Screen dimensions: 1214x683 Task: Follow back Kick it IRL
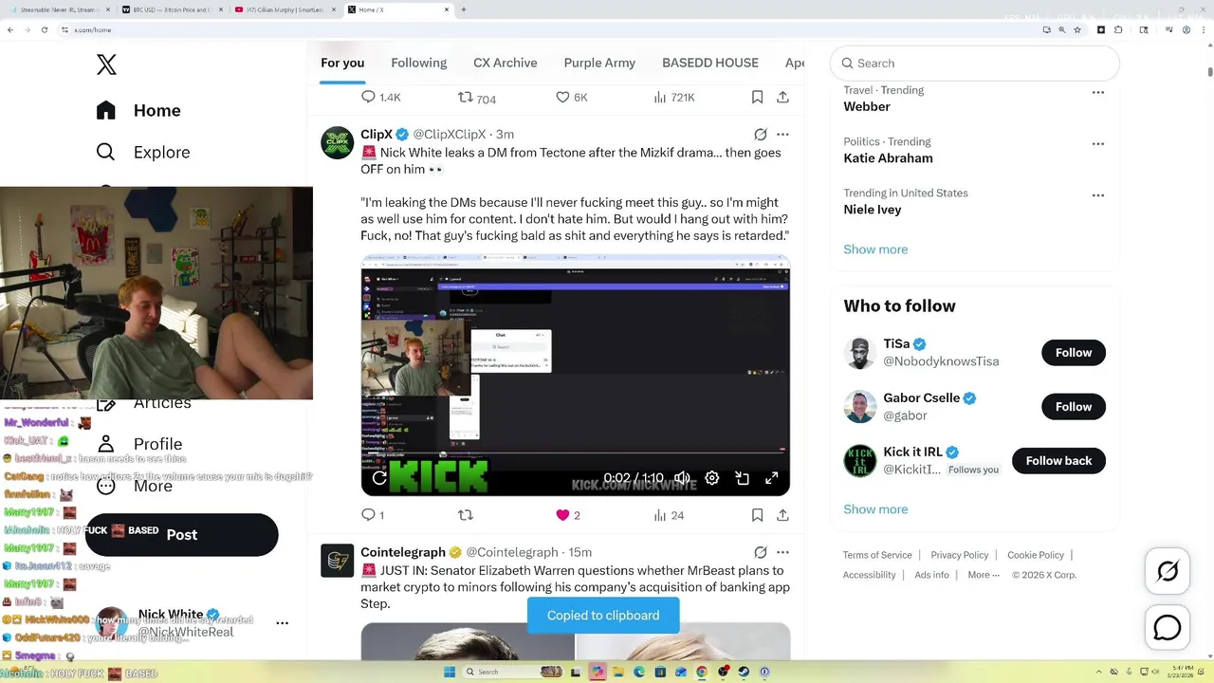1058,461
